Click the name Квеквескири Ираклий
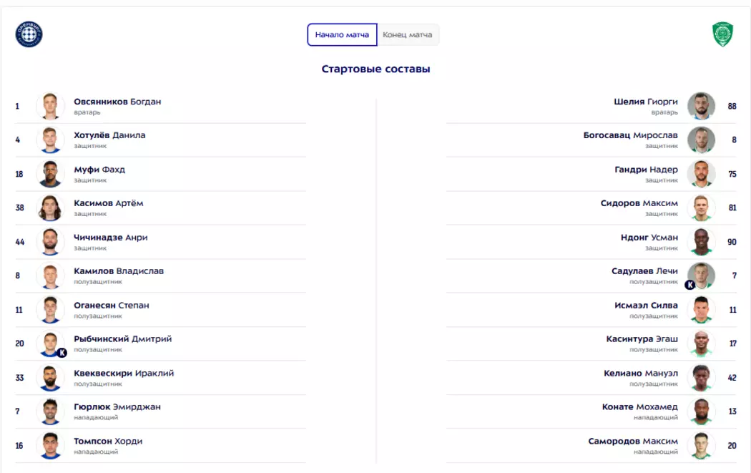Image resolution: width=751 pixels, height=473 pixels. (124, 373)
